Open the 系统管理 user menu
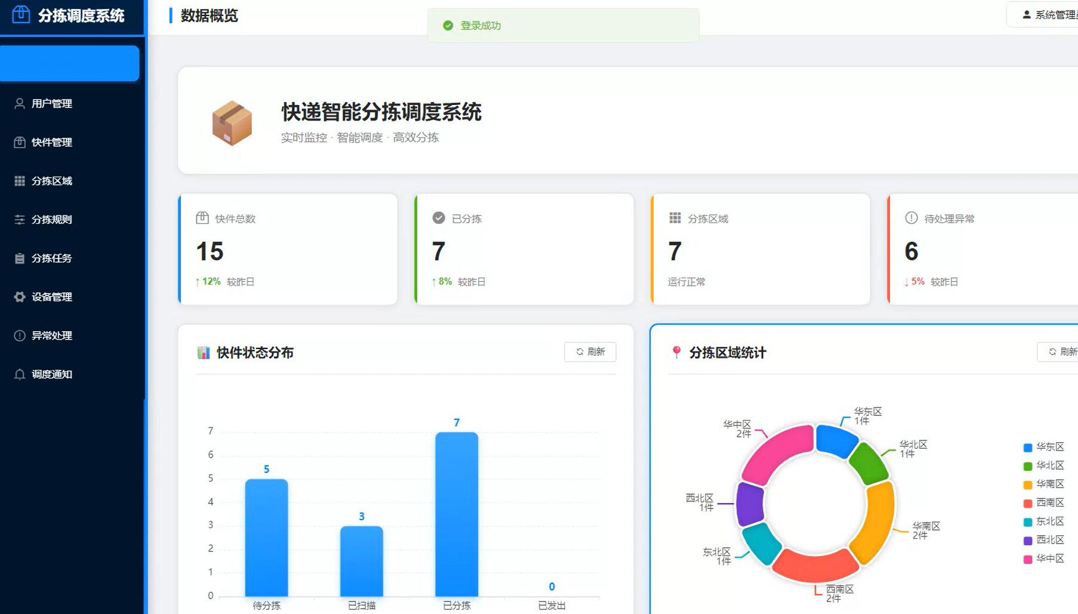 1042,15
